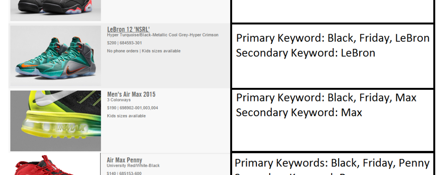Click 'Primary Keyword: Black, Friday, Max' text
This screenshot has height=175, width=444.
point(326,97)
